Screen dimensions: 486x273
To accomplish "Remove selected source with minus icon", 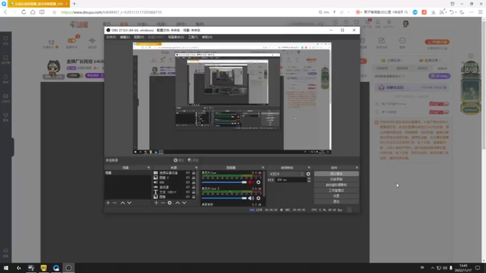I will 163,203.
